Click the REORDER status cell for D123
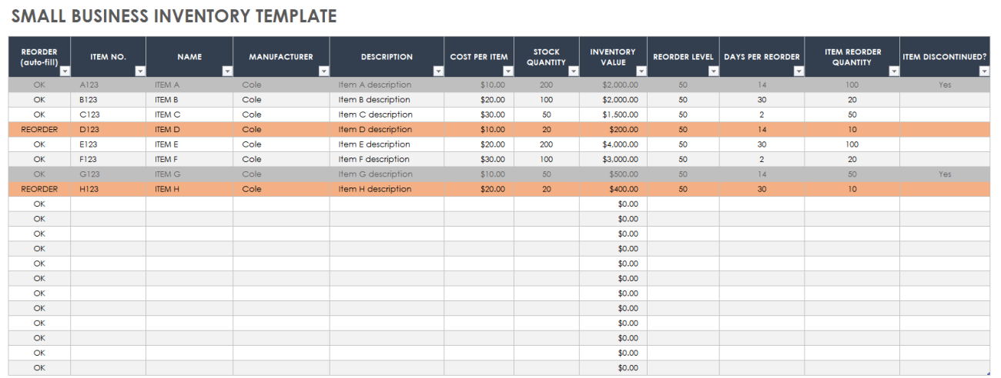Screen dimensions: 1001x378 coord(39,130)
